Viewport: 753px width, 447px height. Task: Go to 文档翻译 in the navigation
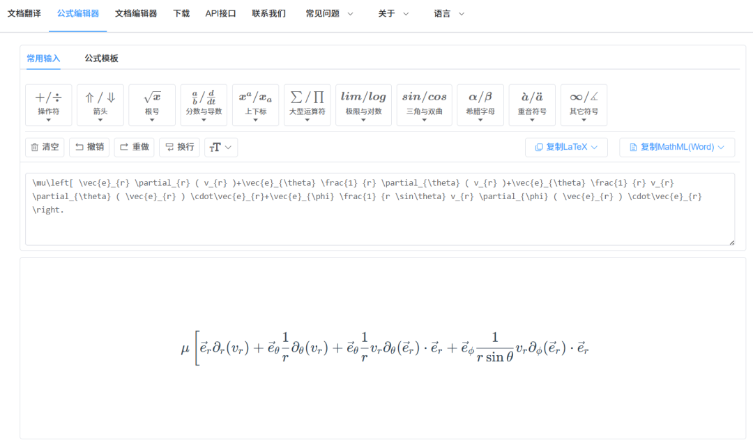(24, 13)
